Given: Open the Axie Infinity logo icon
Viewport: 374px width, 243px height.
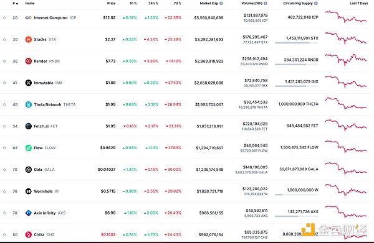Looking at the screenshot, I should click(29, 213).
